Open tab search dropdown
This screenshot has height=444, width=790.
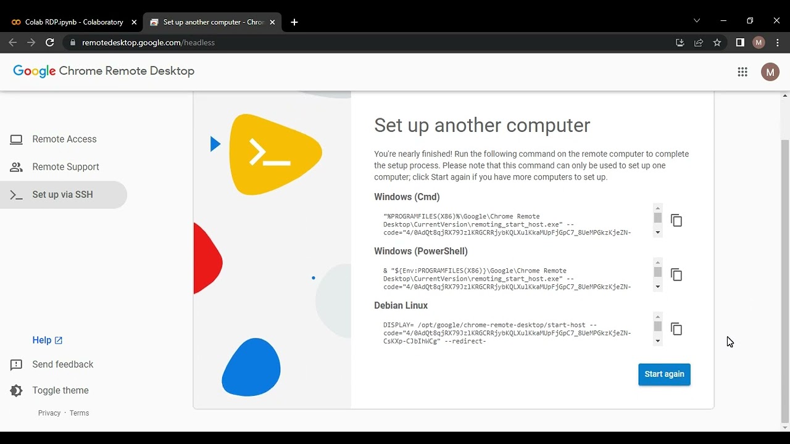(x=697, y=21)
